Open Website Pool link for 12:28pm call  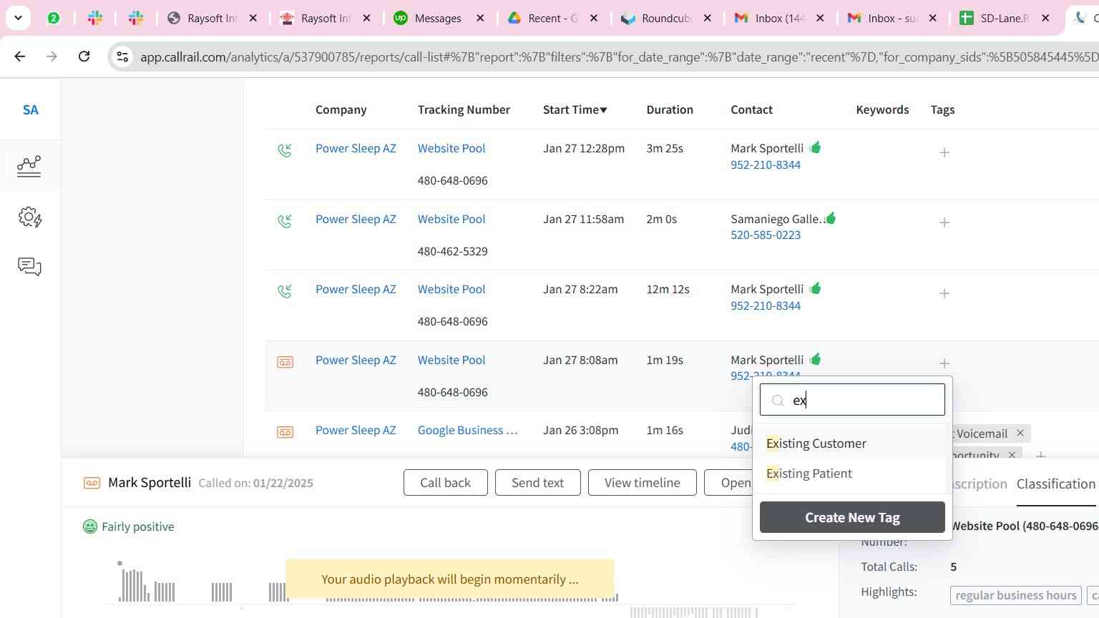pyautogui.click(x=451, y=148)
